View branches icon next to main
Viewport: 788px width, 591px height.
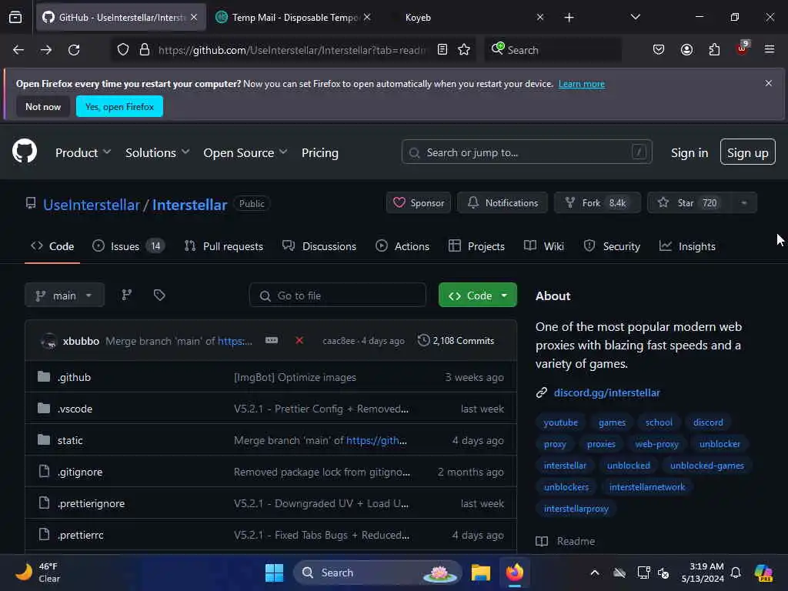pos(127,295)
